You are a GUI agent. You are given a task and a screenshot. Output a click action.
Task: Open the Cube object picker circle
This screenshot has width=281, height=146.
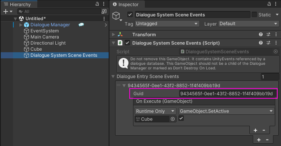coord(173,119)
